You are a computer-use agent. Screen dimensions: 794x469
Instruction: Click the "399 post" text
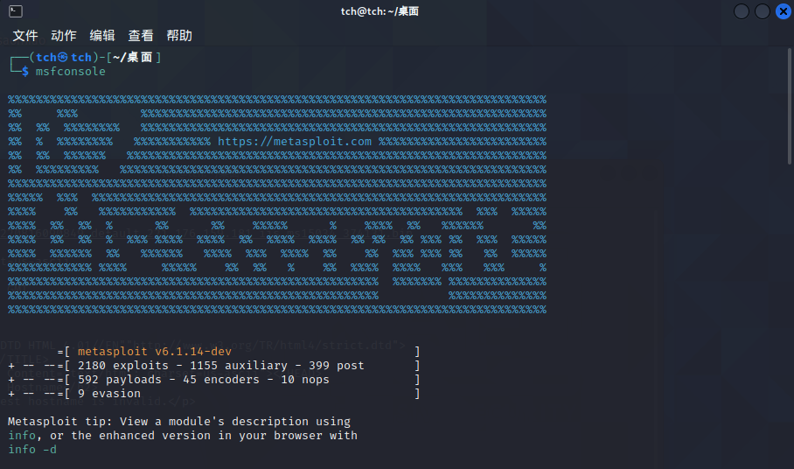click(x=337, y=365)
